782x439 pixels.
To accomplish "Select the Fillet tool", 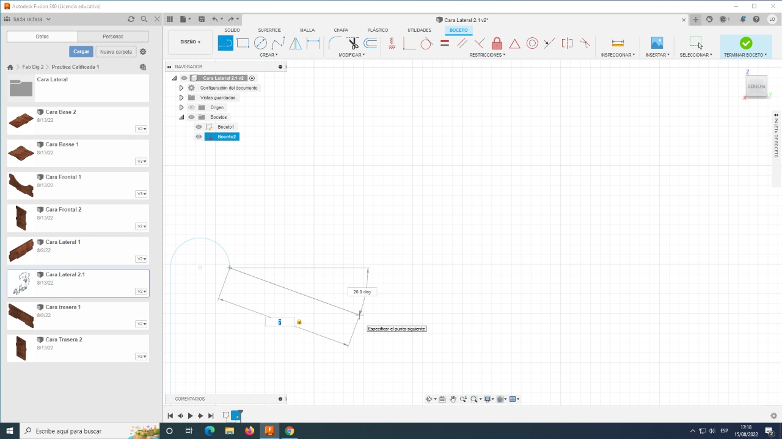I will point(335,43).
